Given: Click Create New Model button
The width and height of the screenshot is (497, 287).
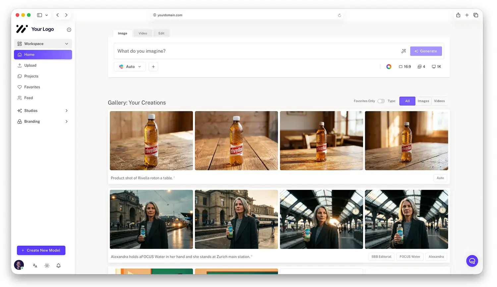Looking at the screenshot, I should (41, 251).
